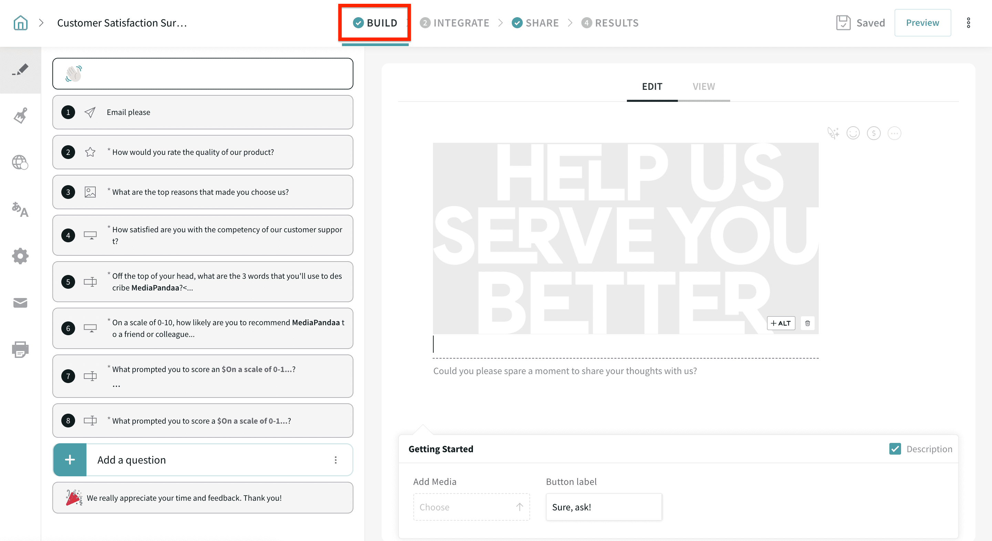The width and height of the screenshot is (992, 541).
Task: Open the settings gear in sidebar
Action: [20, 256]
